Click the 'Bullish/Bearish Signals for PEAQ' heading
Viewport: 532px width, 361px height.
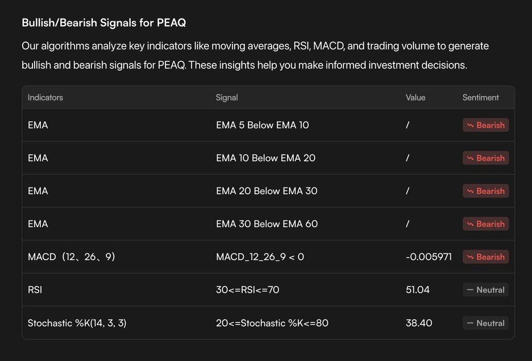(104, 23)
